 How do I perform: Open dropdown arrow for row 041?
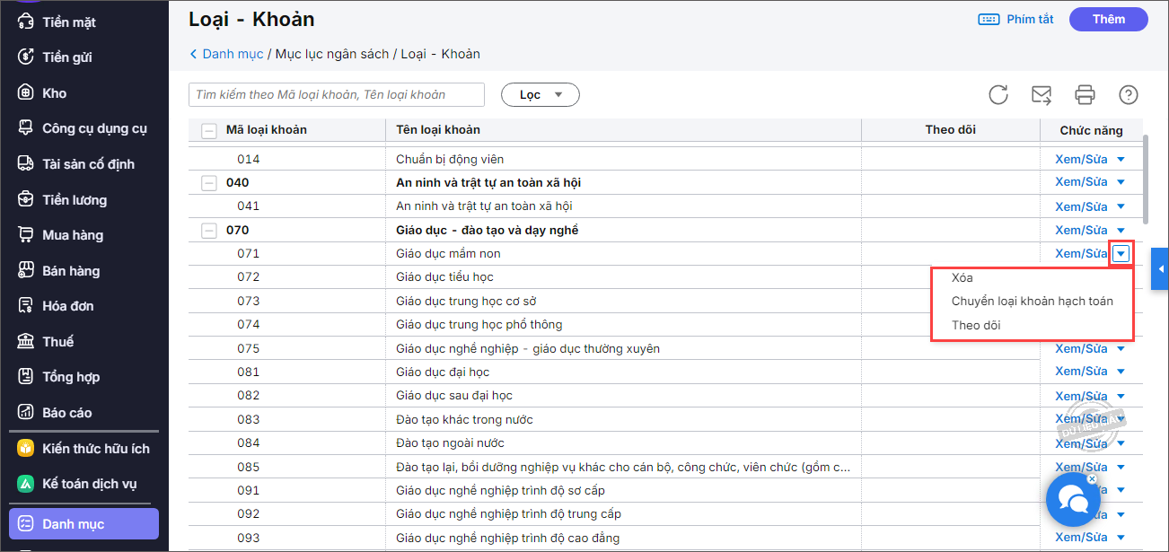point(1121,206)
